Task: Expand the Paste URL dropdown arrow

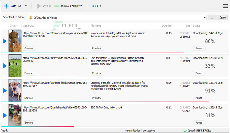Action: coord(26,6)
